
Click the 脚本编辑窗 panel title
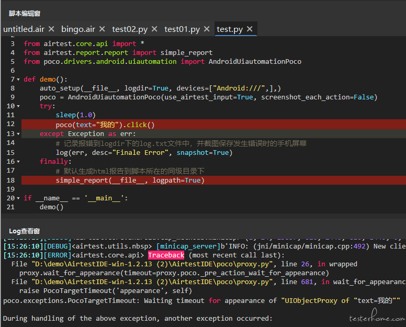25,14
